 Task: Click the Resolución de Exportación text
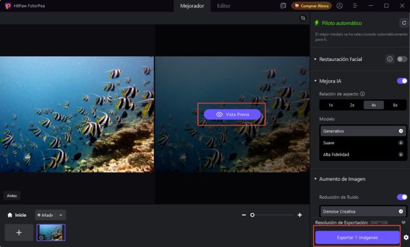click(x=341, y=223)
